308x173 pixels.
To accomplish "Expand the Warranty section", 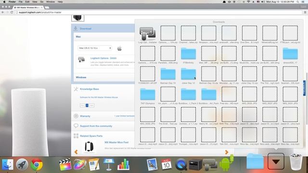I will tap(85, 116).
